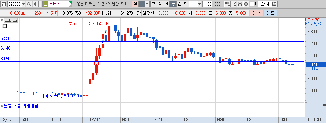Click the 6,140 horizontal line label
Image resolution: width=326 pixels, height=123 pixels.
click(x=5, y=48)
